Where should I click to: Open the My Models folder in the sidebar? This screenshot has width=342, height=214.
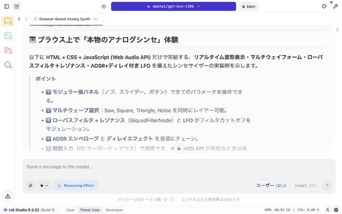tap(7, 50)
